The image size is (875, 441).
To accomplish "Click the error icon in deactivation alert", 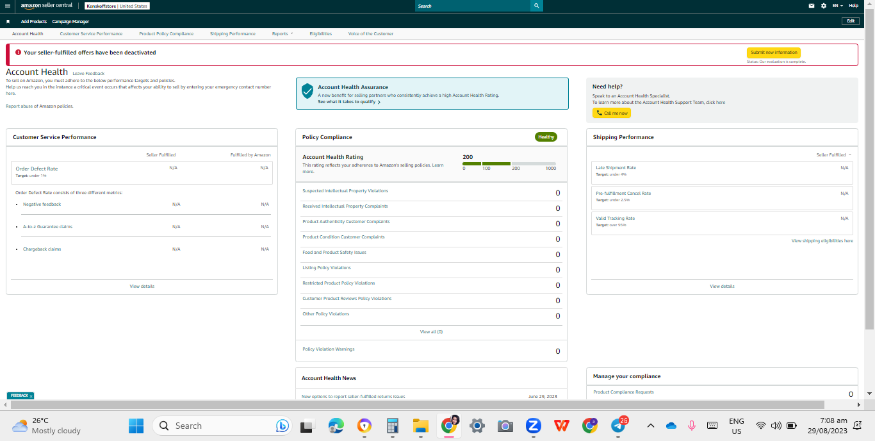I will pos(18,53).
